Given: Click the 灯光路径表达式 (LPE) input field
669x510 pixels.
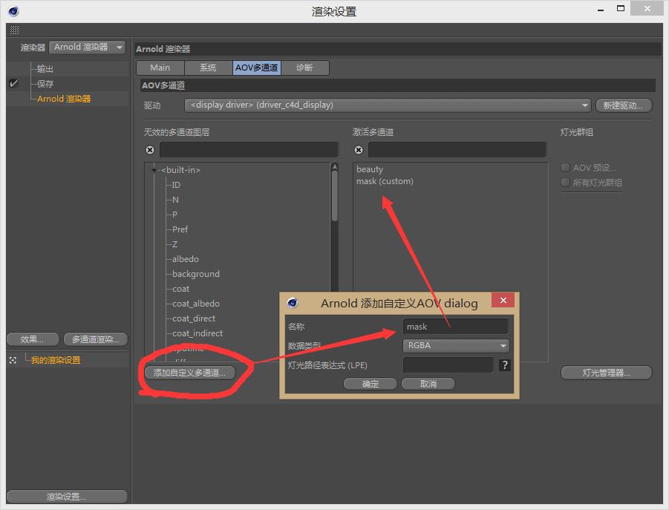Looking at the screenshot, I should click(448, 365).
